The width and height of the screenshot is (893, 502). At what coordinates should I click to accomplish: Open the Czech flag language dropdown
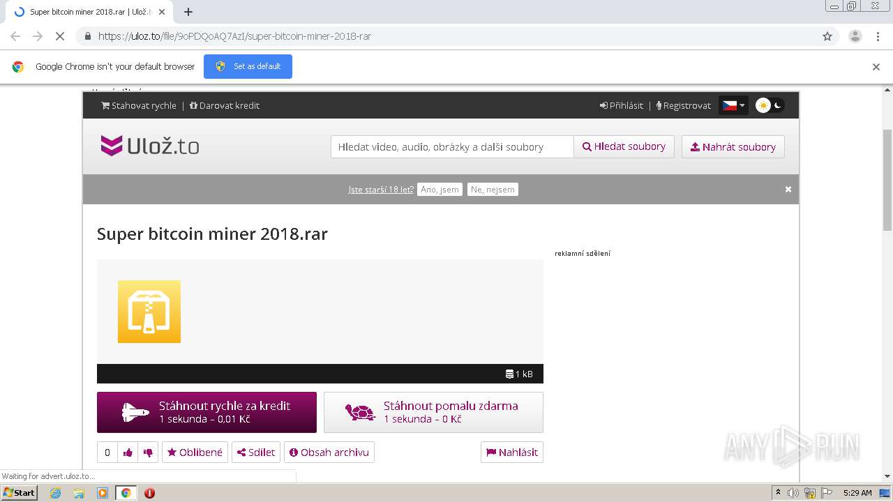click(x=733, y=105)
